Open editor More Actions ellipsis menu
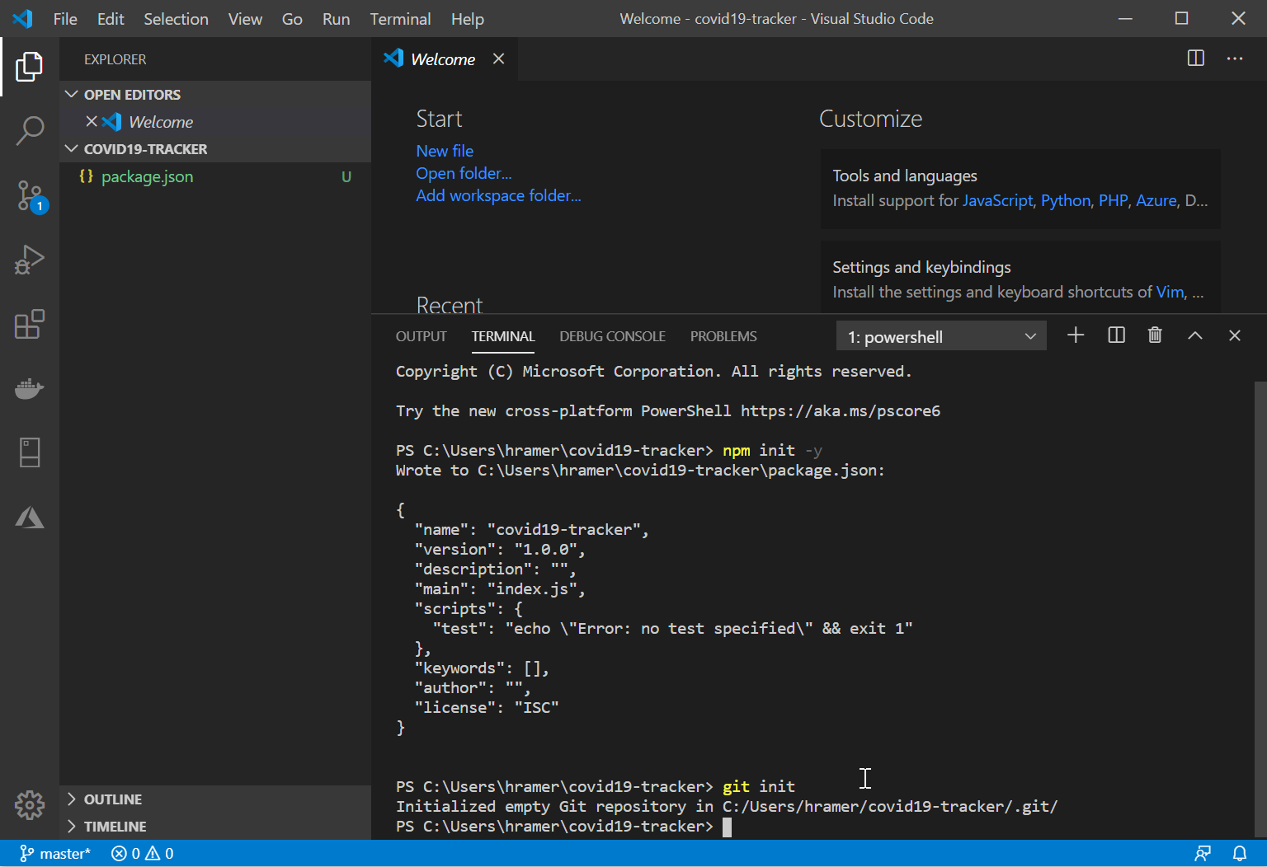The width and height of the screenshot is (1267, 867). coord(1235,59)
